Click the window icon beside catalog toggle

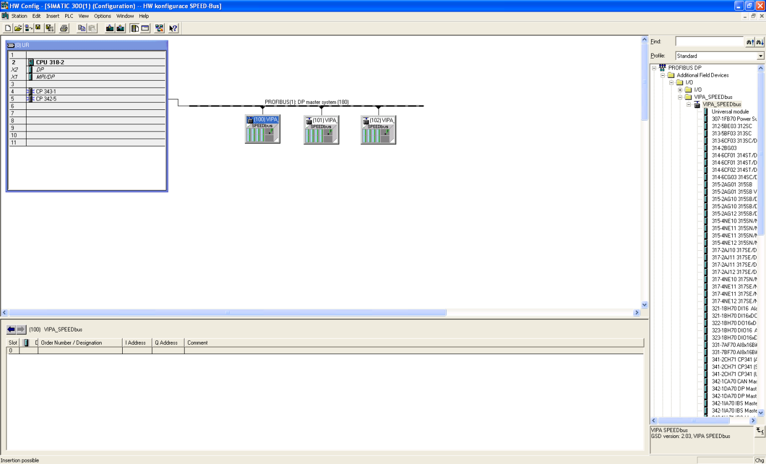pos(145,28)
